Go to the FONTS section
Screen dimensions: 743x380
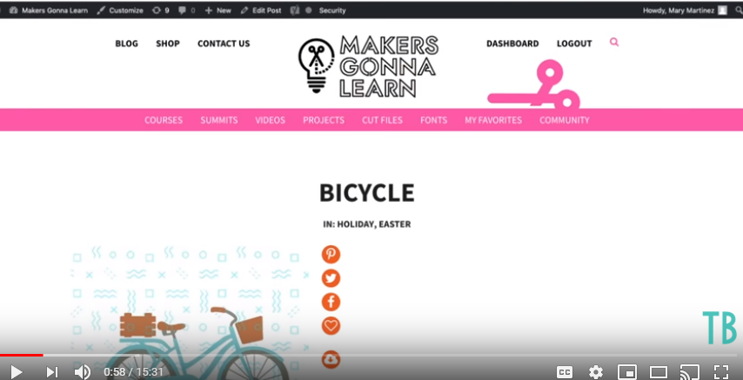[x=433, y=120]
